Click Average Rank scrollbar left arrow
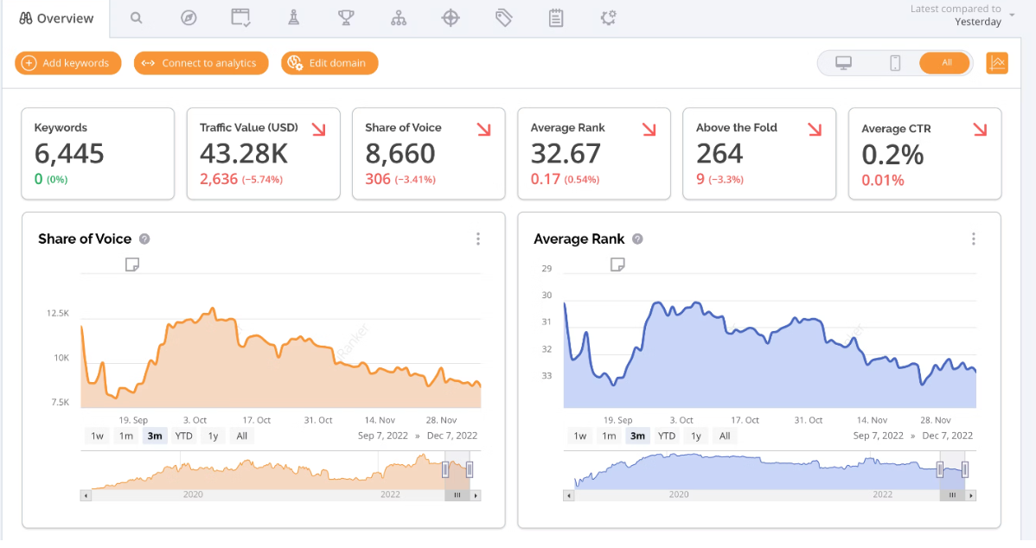This screenshot has width=1036, height=548. [x=569, y=495]
